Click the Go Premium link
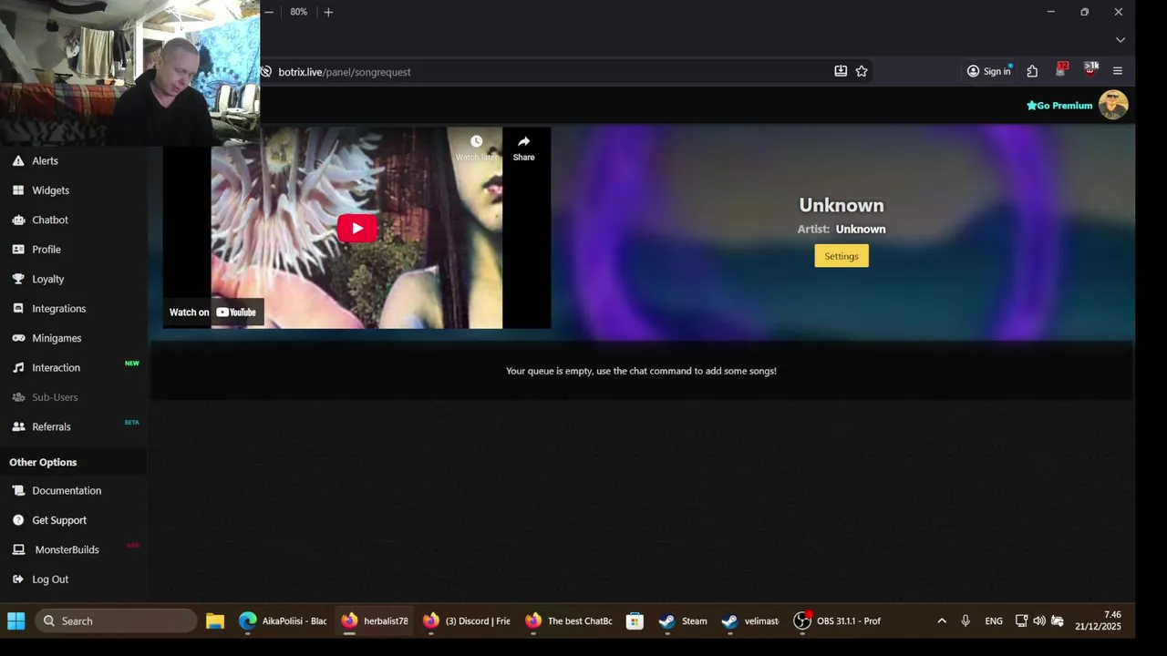Screen dimensions: 1167x656 1059,106
